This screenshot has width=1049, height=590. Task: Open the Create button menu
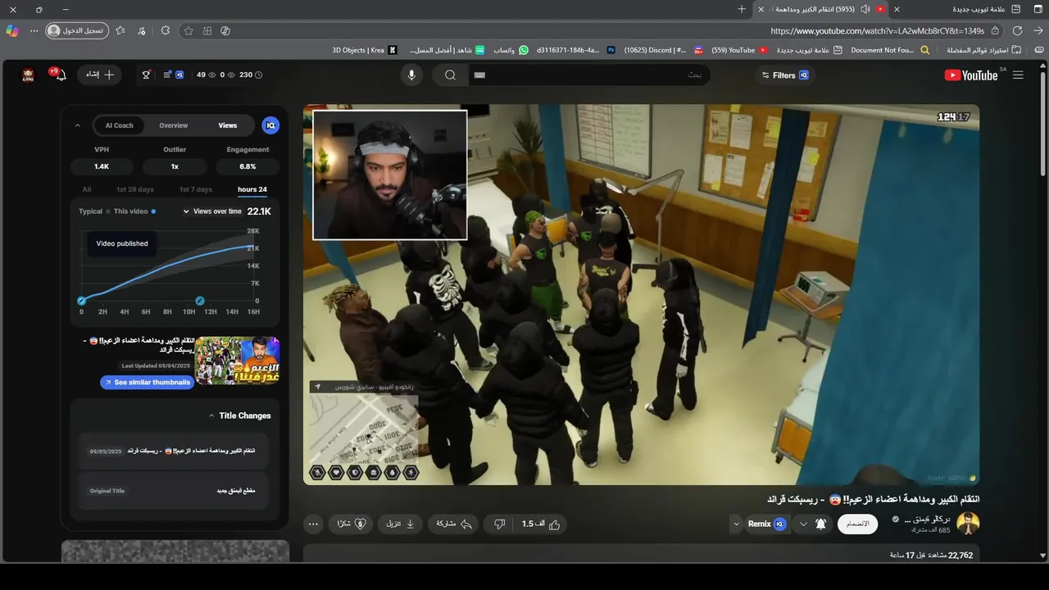[99, 75]
